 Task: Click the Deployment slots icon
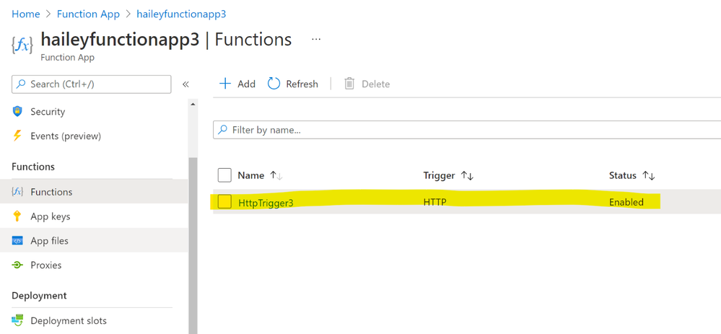17,320
